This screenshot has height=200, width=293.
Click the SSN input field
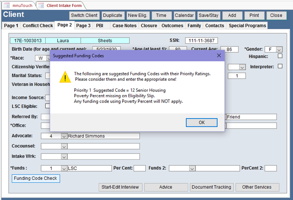(201, 41)
